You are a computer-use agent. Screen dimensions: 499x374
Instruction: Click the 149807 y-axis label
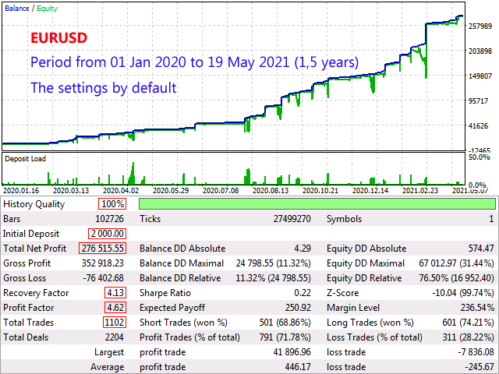click(x=480, y=76)
